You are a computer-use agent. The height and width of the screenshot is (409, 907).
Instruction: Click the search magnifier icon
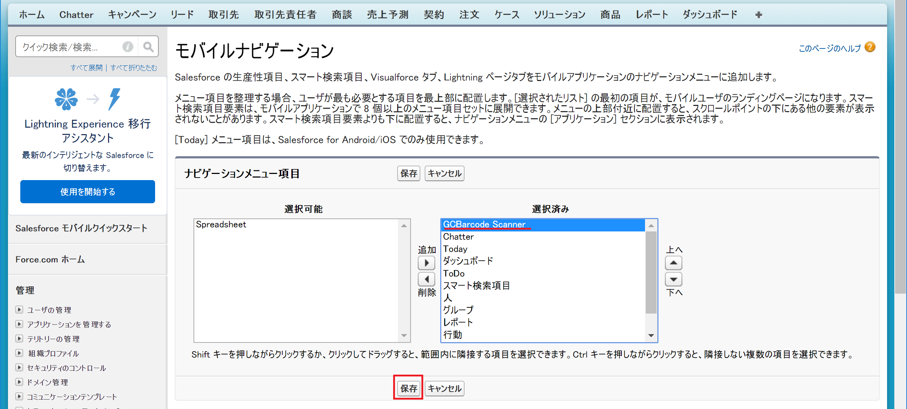pyautogui.click(x=148, y=47)
